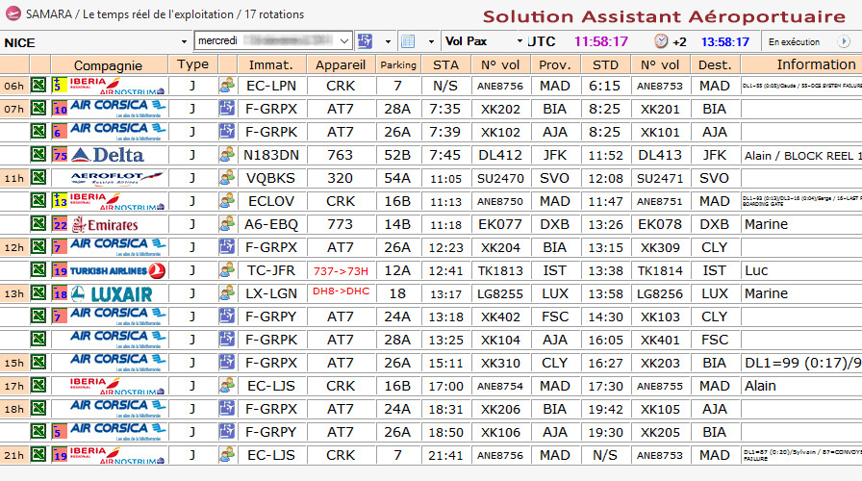The width and height of the screenshot is (862, 481).
Task: Open the NICE airport dropdown
Action: click(184, 41)
